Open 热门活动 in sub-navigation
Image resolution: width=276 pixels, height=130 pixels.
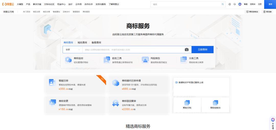coord(27,12)
